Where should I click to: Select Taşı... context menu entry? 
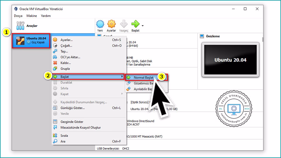click(89, 51)
